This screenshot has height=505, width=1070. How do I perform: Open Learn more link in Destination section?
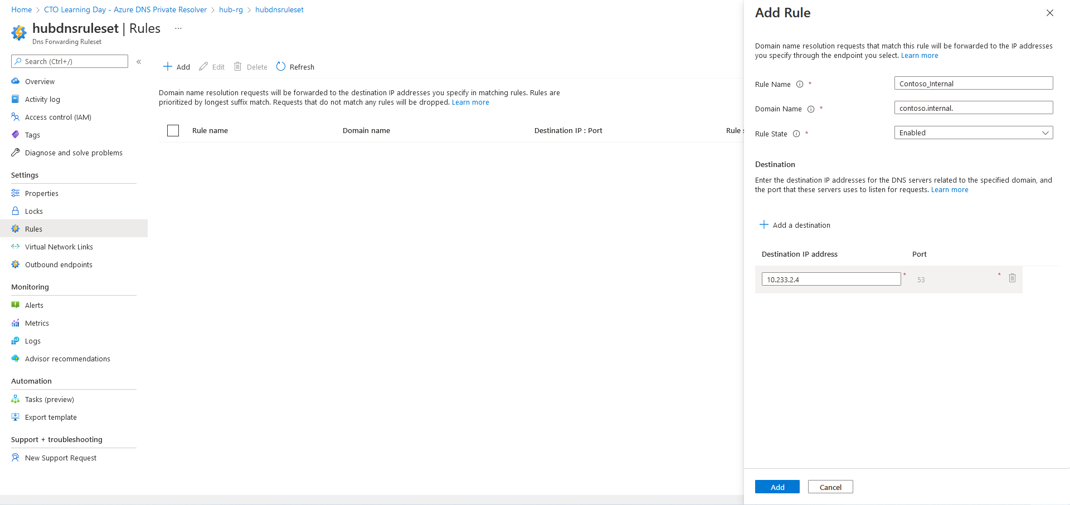pyautogui.click(x=950, y=190)
